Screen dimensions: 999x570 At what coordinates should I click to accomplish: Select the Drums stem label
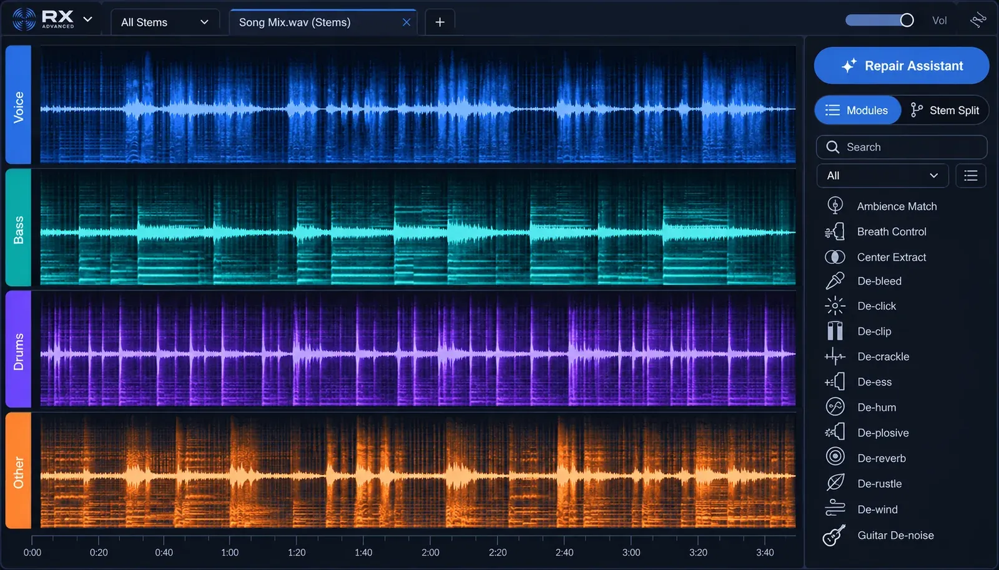tap(19, 350)
